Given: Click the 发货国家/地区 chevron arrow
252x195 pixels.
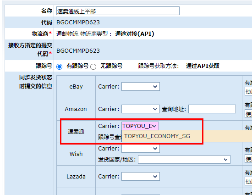Looking at the screenshot, I should click(x=225, y=160).
